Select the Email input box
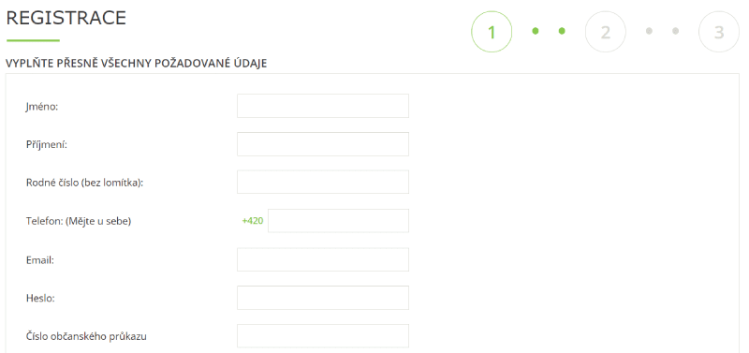The height and width of the screenshot is (353, 749). (323, 259)
